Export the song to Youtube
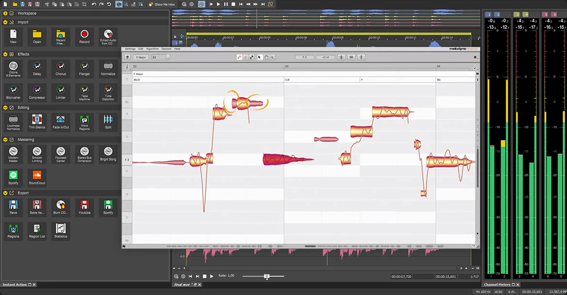 click(84, 207)
